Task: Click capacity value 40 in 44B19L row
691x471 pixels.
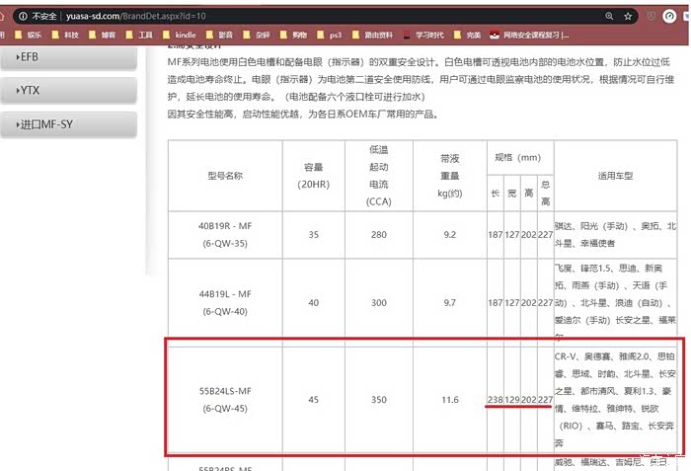Action: click(x=313, y=303)
